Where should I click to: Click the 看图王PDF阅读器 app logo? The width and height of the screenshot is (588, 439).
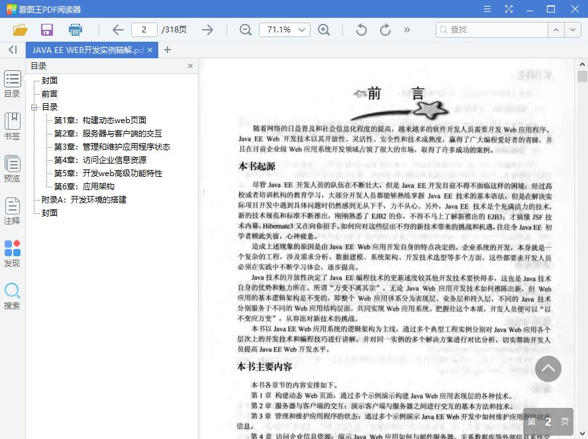pos(12,9)
